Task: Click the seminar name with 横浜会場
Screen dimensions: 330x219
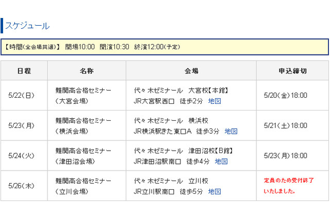Action: coord(84,126)
